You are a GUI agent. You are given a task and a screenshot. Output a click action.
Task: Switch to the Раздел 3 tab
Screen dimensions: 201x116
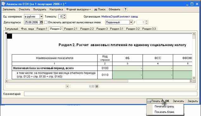tap(102, 29)
